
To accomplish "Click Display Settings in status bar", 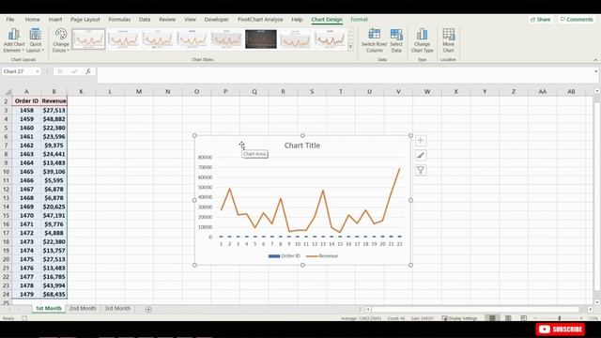I will [459, 318].
